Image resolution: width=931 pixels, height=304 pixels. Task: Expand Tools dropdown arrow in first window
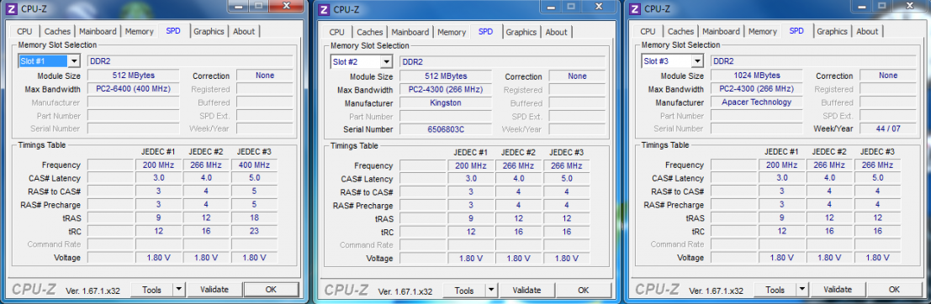pos(179,290)
